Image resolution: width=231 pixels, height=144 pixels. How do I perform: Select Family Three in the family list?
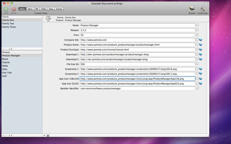(22, 27)
